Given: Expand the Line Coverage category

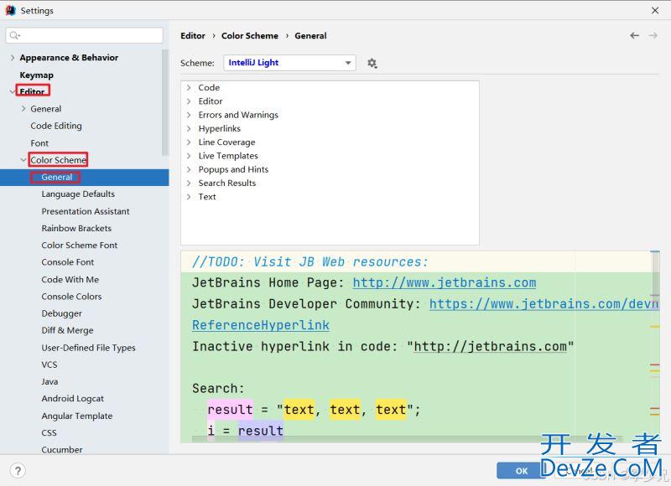Looking at the screenshot, I should (189, 142).
